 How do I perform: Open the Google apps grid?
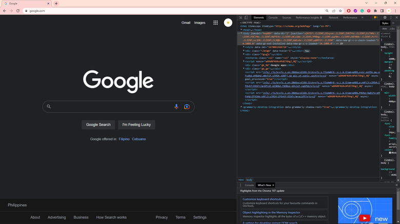pos(215,23)
